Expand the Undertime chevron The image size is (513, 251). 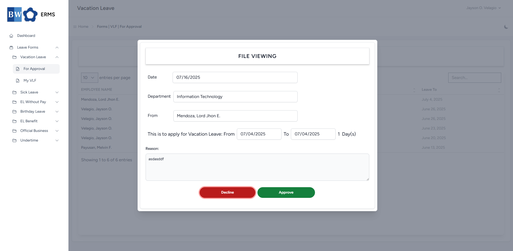click(57, 140)
